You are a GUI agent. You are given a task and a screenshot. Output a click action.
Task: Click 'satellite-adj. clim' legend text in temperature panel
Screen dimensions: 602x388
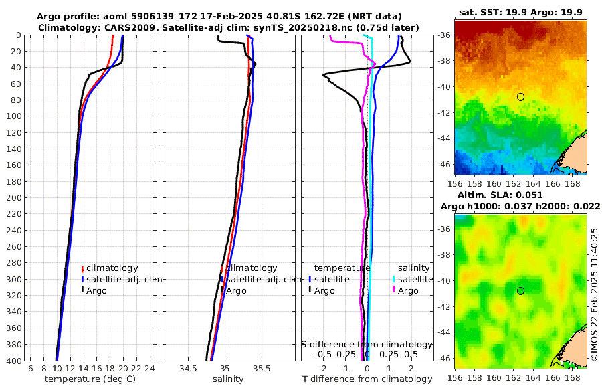(x=124, y=279)
